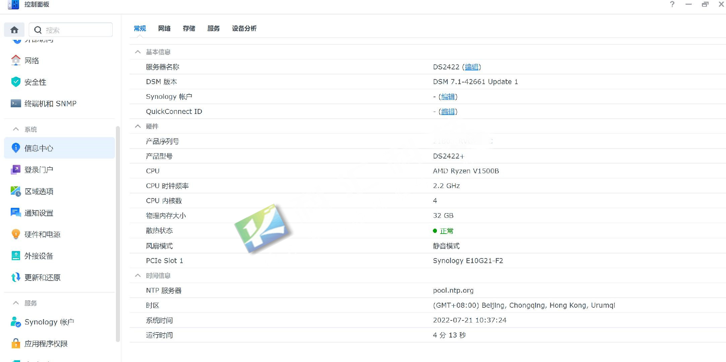The width and height of the screenshot is (726, 362).
Task: Select system time 2022-07-21 10:37:24
Action: (x=470, y=320)
